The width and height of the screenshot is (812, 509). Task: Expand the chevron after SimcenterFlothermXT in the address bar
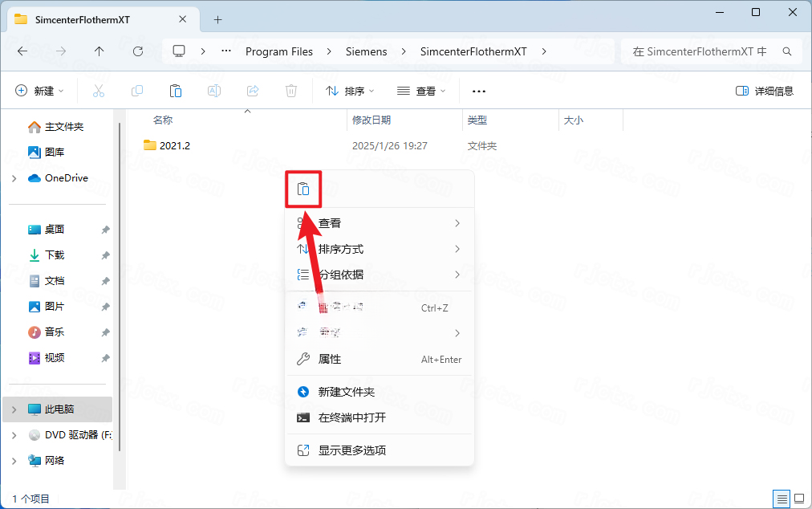click(544, 51)
